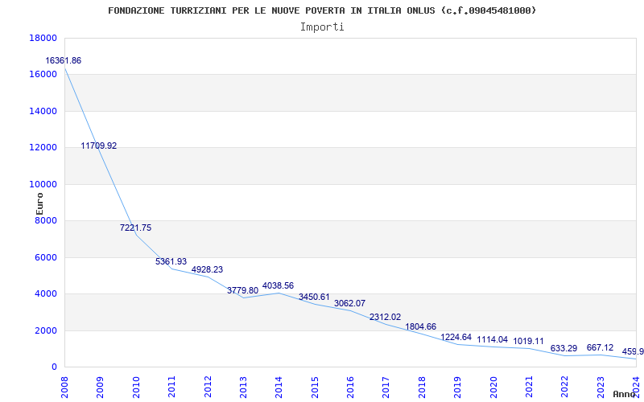Image resolution: width=644 pixels, height=402 pixels.
Task: Click data label 4928.23
Action: click(x=207, y=269)
